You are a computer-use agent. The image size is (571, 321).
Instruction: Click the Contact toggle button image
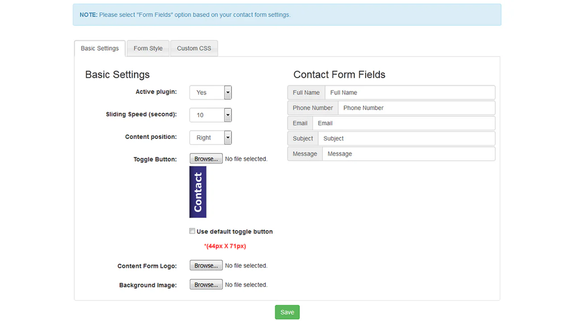[198, 192]
